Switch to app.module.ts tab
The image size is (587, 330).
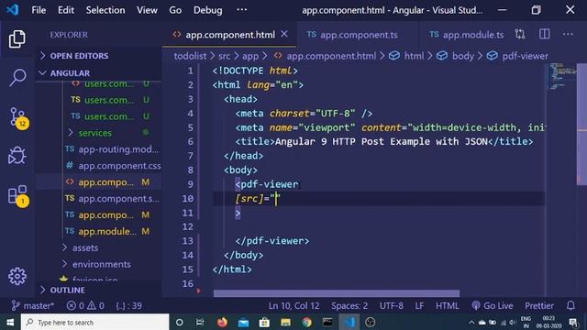tap(467, 35)
